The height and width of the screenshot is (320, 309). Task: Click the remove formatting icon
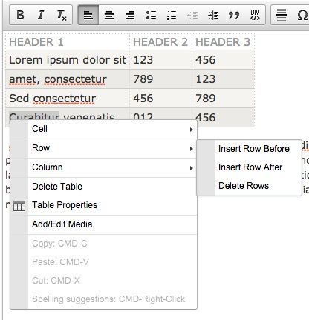(62, 15)
